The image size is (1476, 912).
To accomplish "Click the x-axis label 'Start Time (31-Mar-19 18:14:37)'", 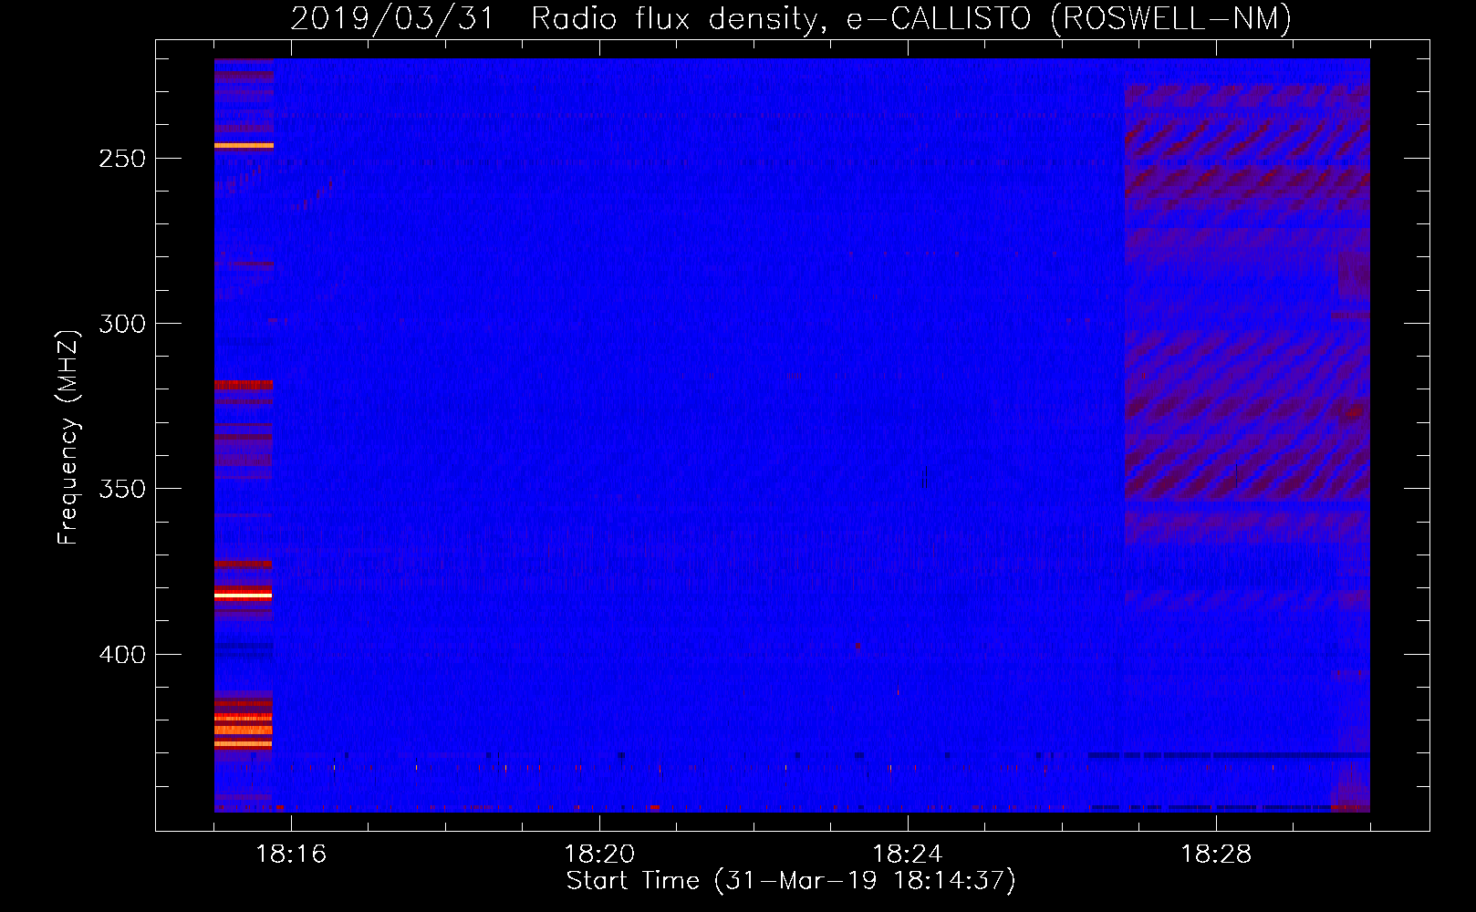I will pos(791,881).
